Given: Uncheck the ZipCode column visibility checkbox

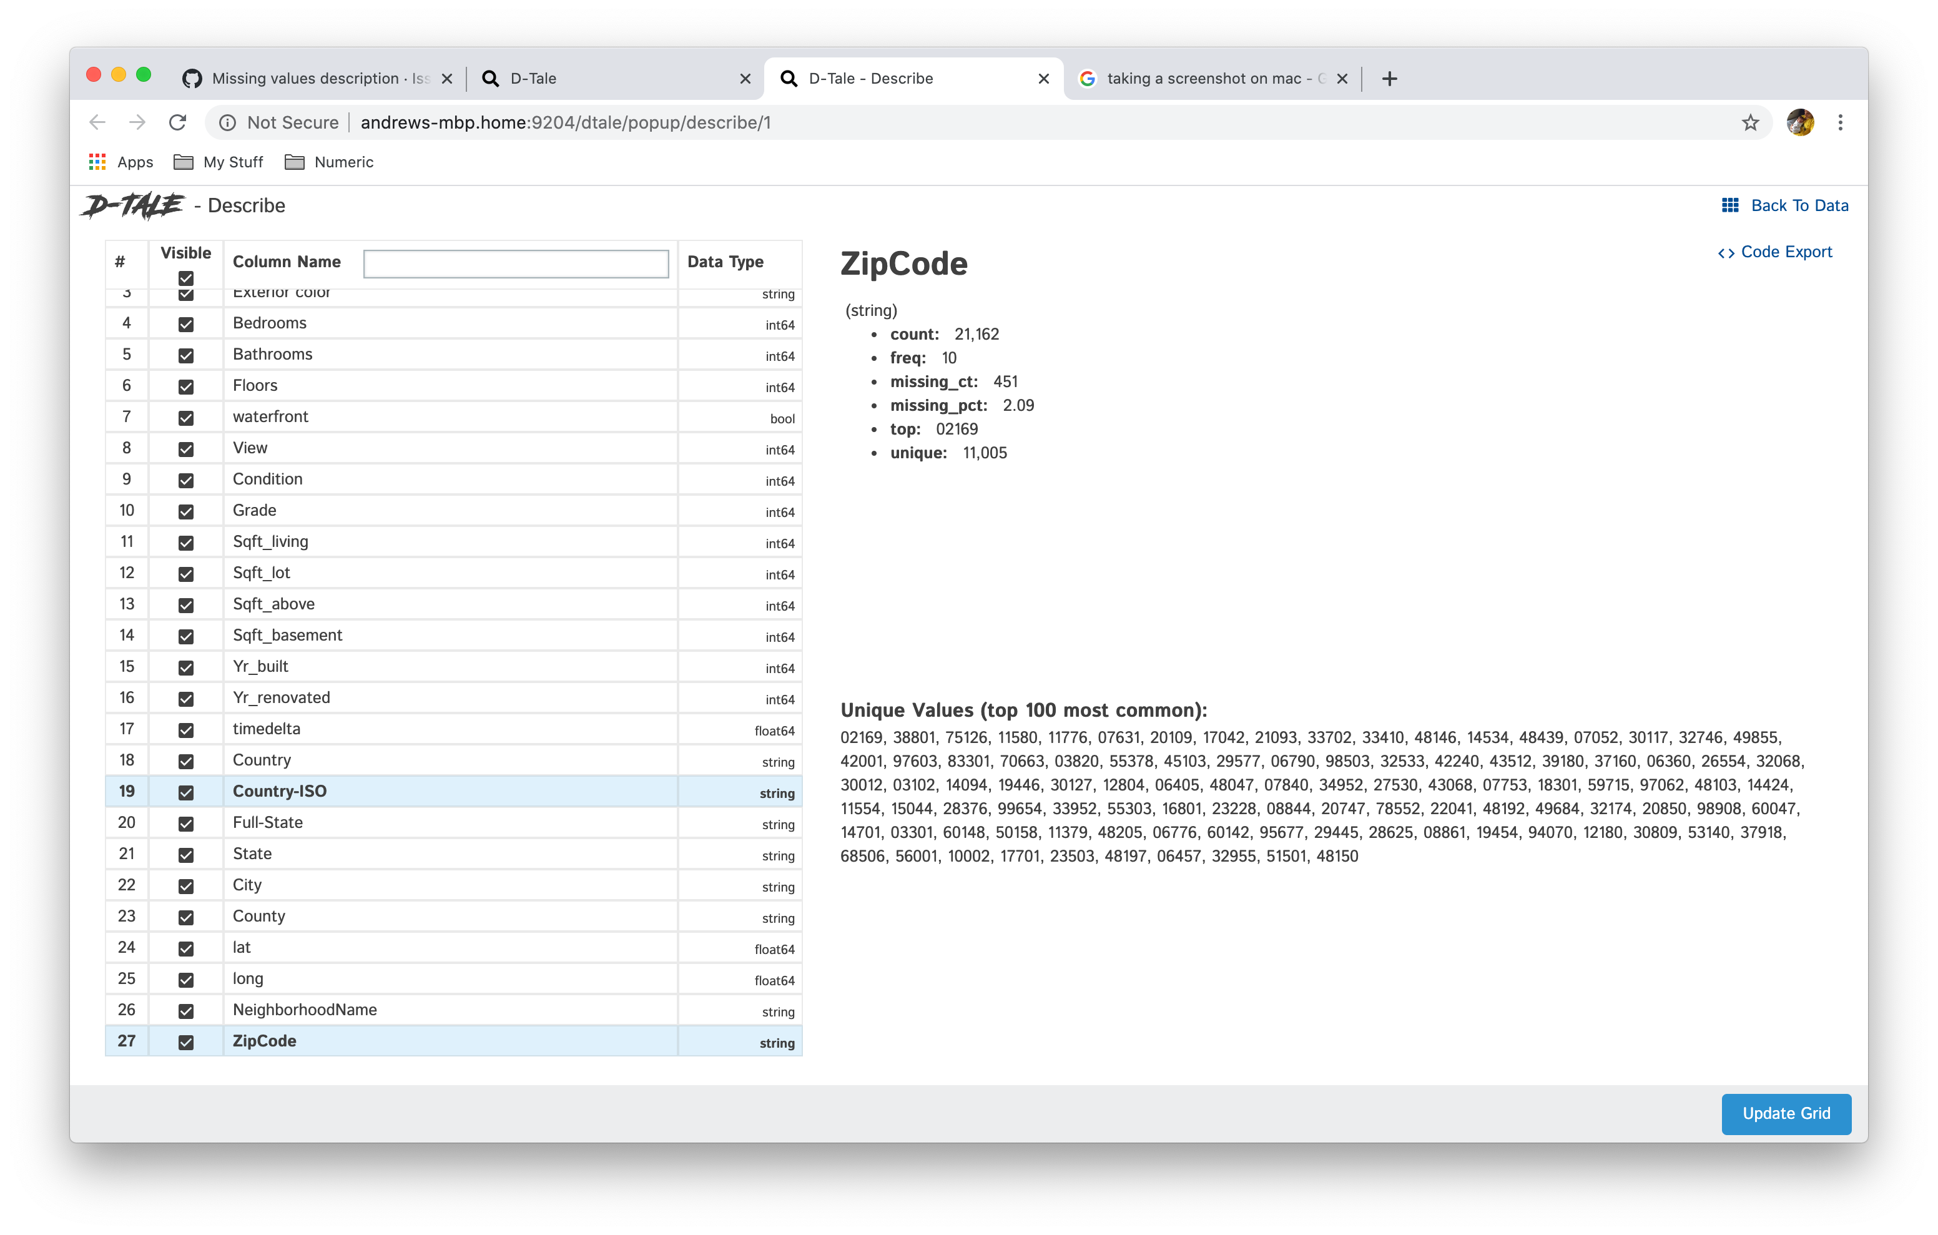Looking at the screenshot, I should click(186, 1042).
